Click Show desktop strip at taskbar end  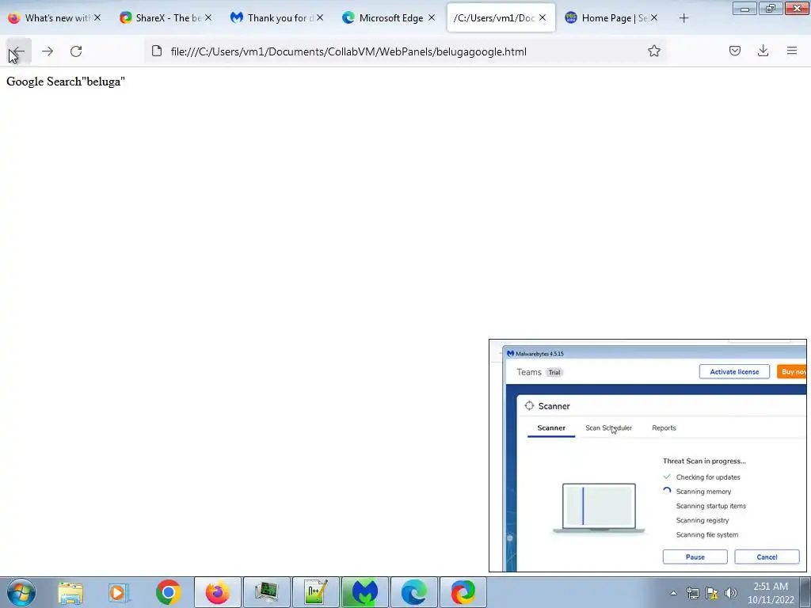point(805,592)
